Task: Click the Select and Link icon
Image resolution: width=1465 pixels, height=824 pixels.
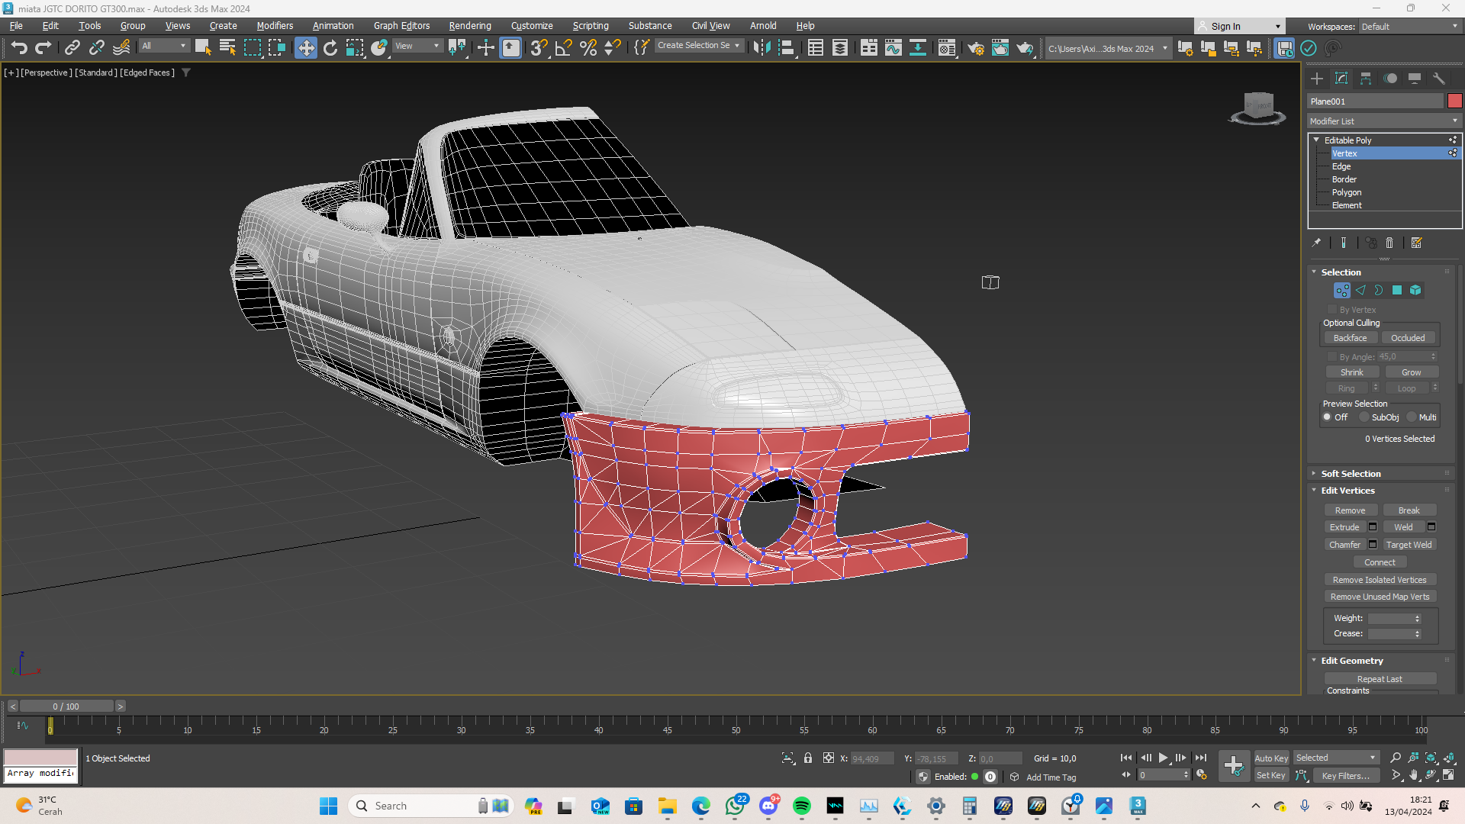Action: pyautogui.click(x=72, y=48)
